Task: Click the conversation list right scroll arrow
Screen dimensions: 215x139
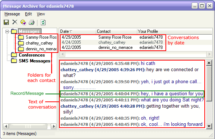Action: [x=209, y=54]
